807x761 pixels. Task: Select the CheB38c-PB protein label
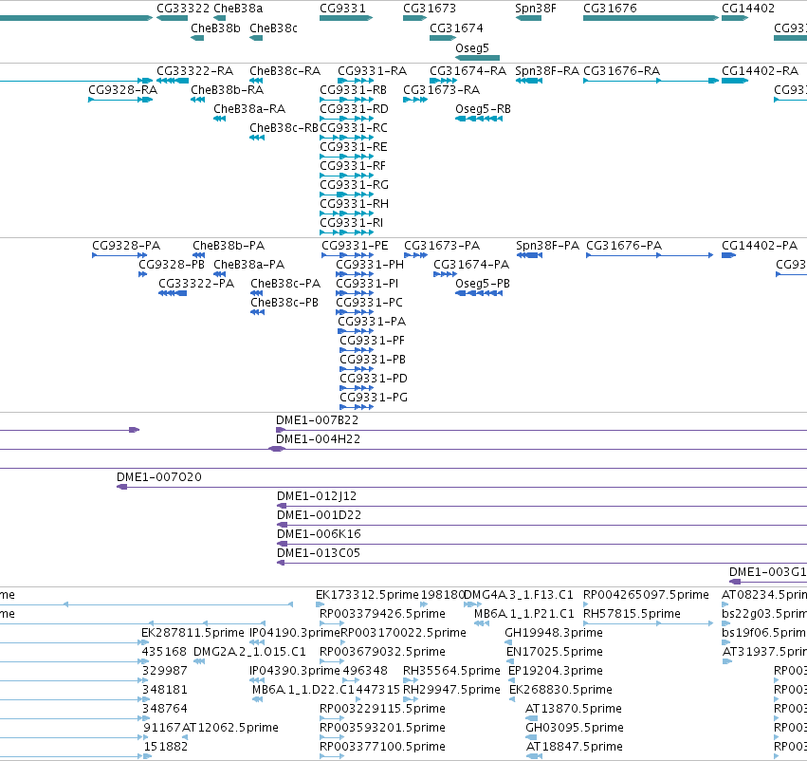coord(284,303)
